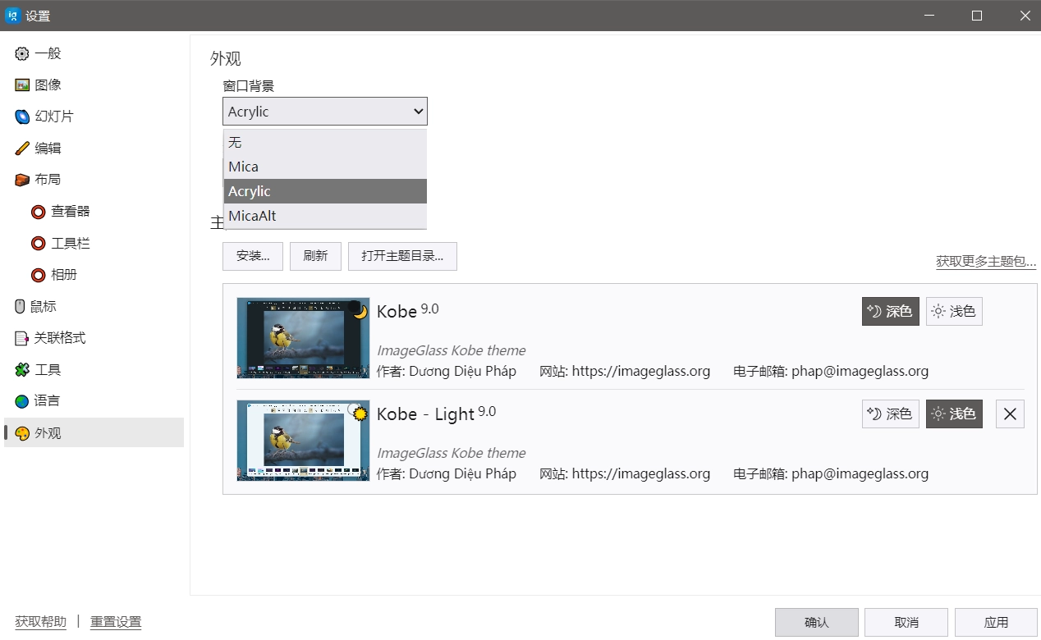
Task: Click the globe icon beside 语言
Action: [22, 401]
